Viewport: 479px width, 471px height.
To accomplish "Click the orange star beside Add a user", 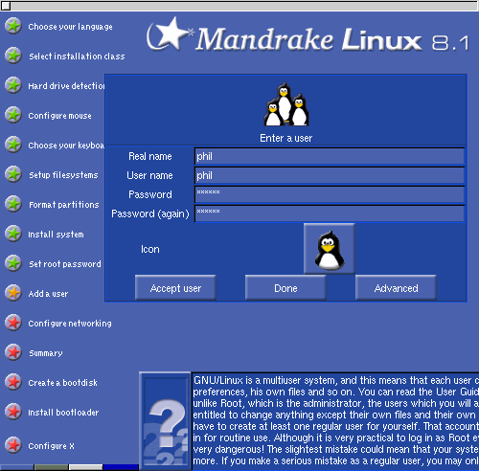I will pyautogui.click(x=13, y=293).
